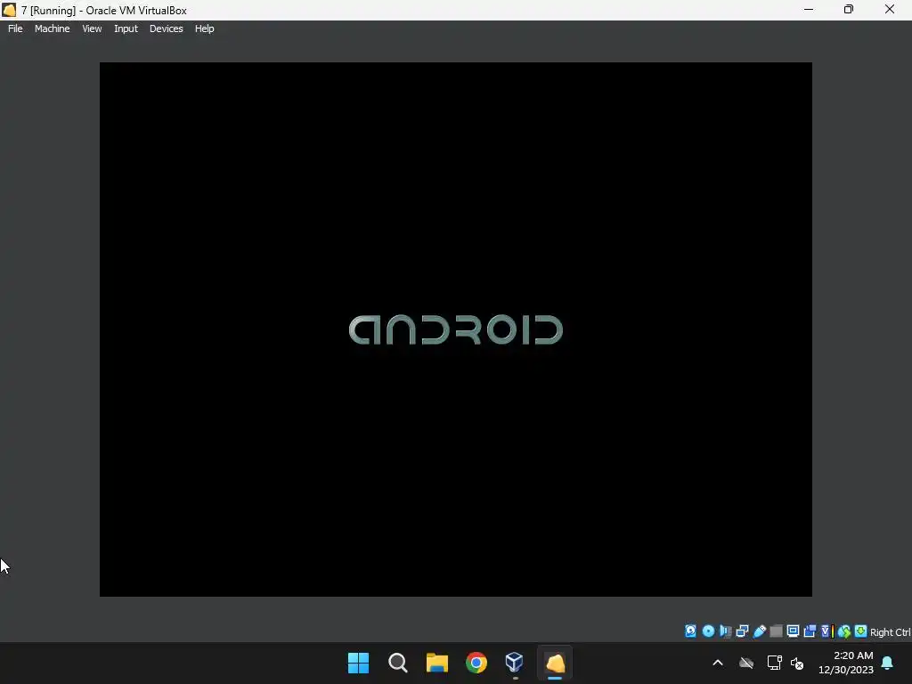The image size is (912, 684).
Task: Click the audio status icon
Action: point(725,631)
